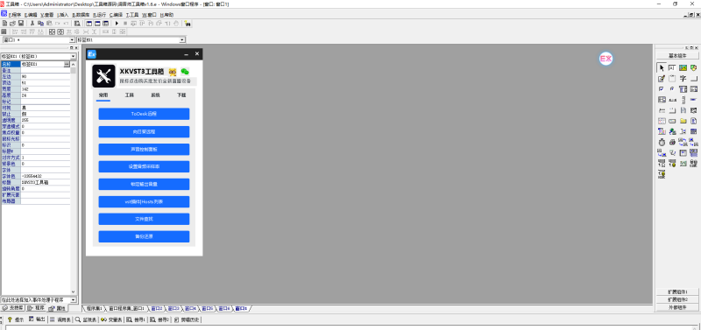Screen dimensions: 701x330
Task: Click the wrench tool logo in the form
Action: coord(103,76)
